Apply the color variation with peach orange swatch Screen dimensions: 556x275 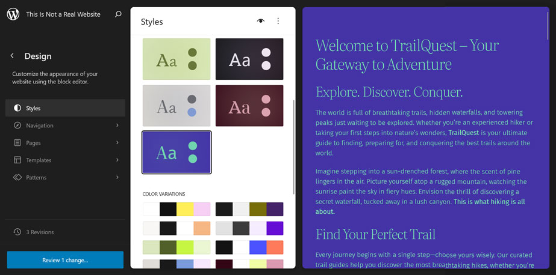tap(176, 228)
